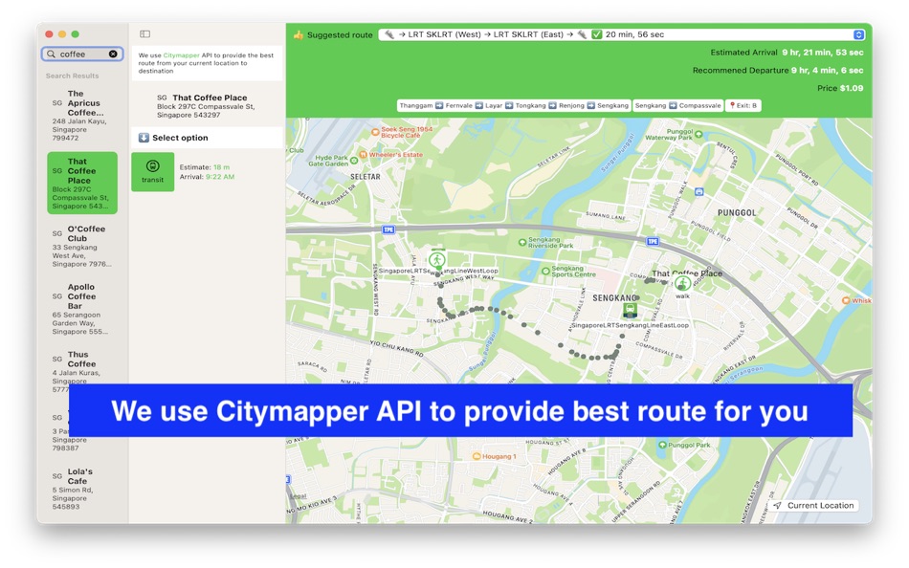Click the TPE highway badge near Seletar
This screenshot has width=909, height=568.
(x=388, y=229)
